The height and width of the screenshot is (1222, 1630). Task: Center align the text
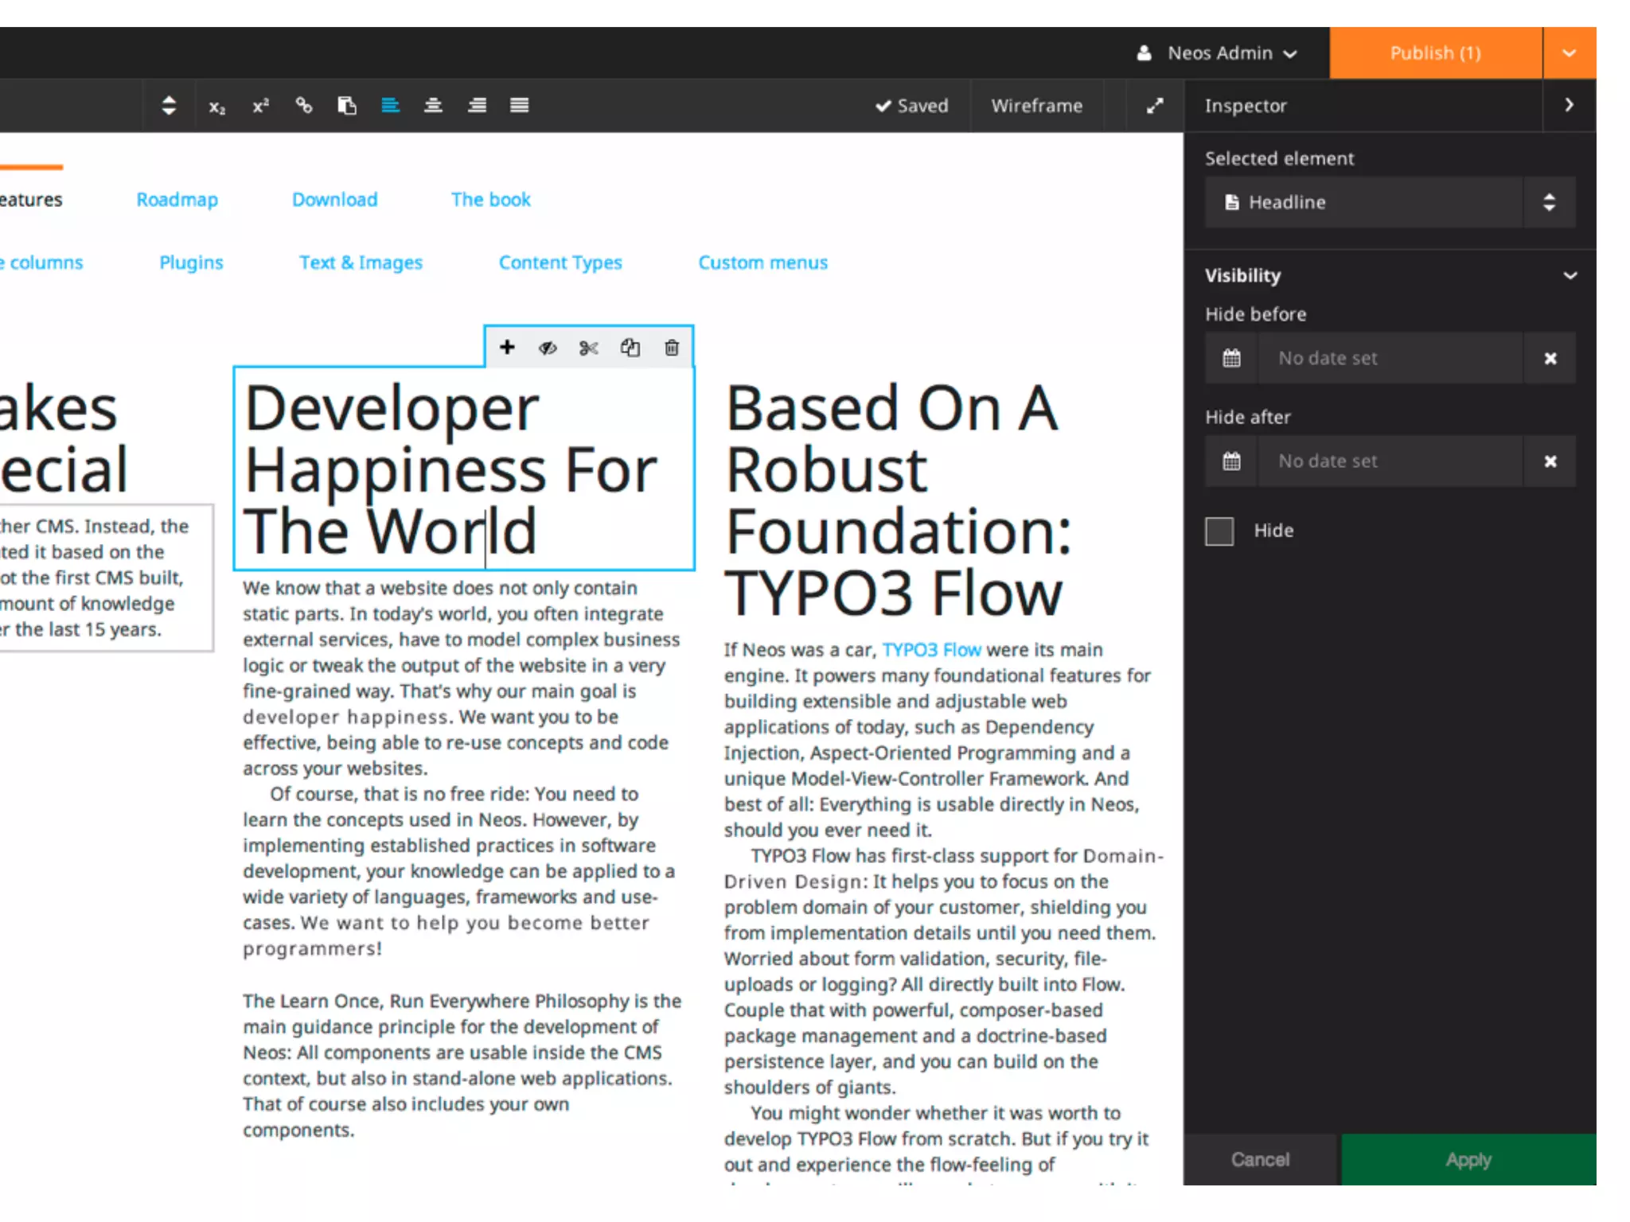click(x=433, y=106)
